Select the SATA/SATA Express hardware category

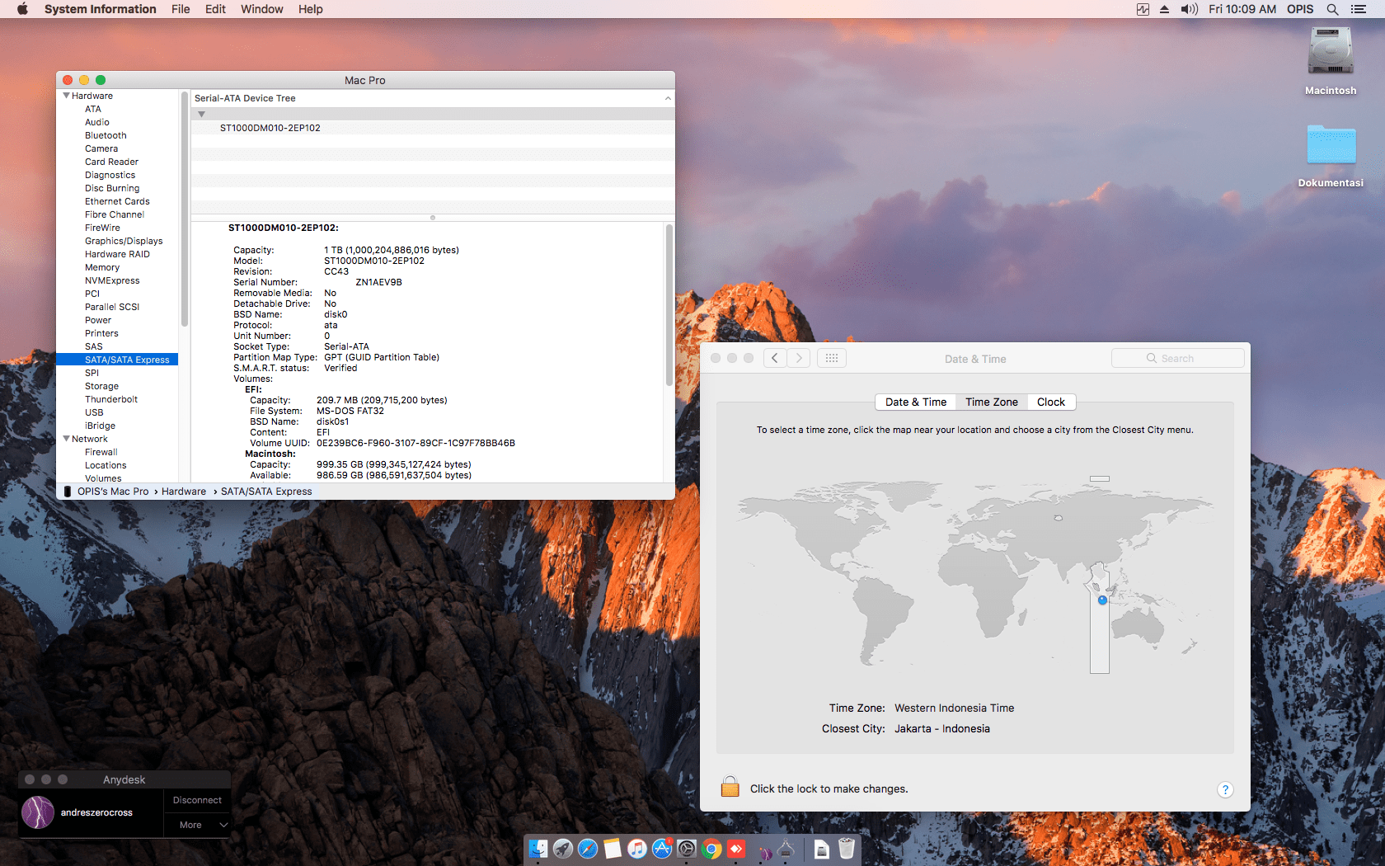127,360
